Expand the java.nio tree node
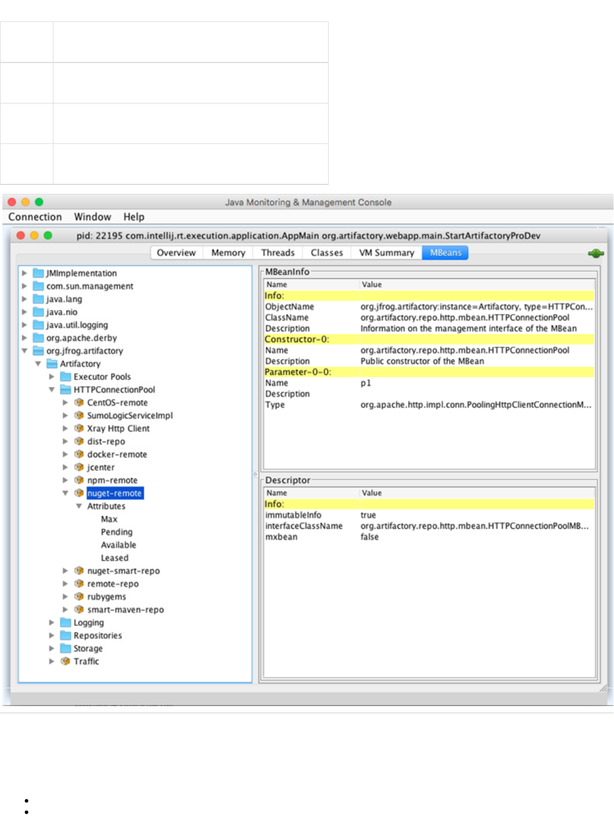This screenshot has height=828, width=614. point(24,312)
